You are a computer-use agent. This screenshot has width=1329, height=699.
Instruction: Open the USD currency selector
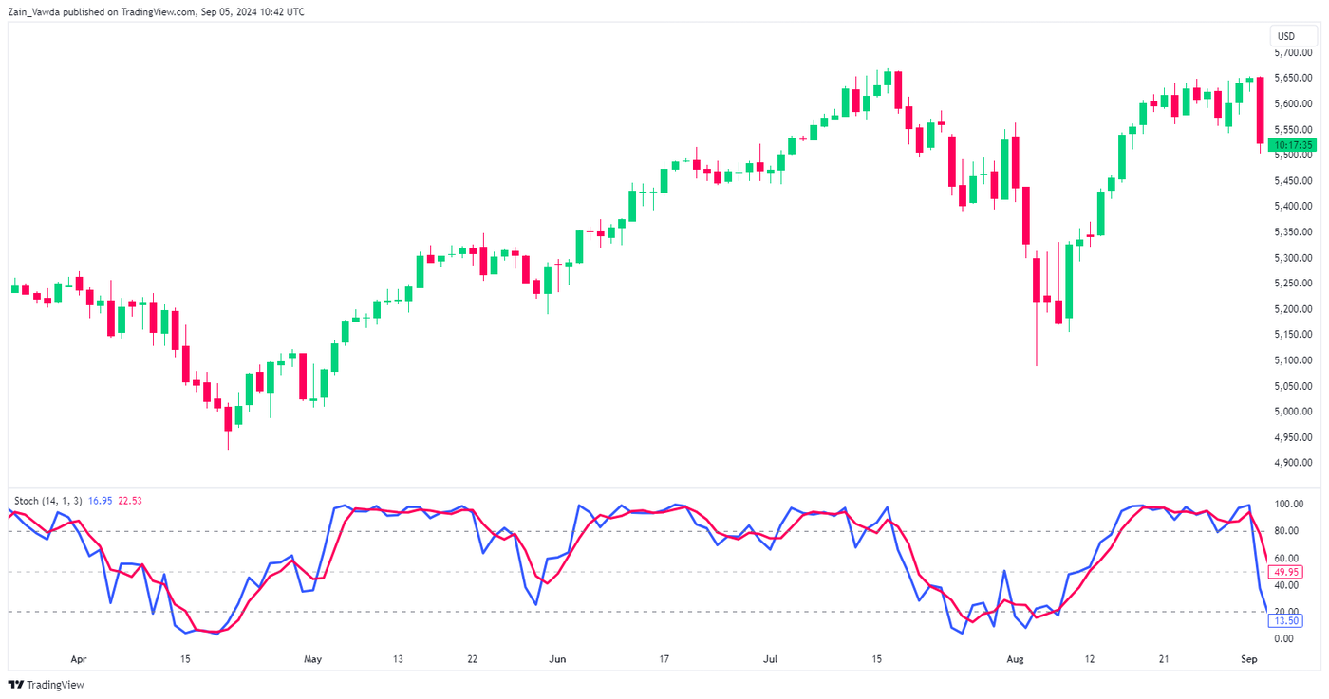(1294, 35)
